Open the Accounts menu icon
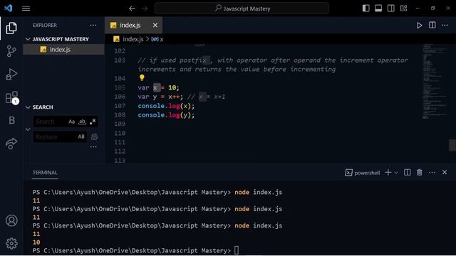Image resolution: width=456 pixels, height=256 pixels. 11,220
